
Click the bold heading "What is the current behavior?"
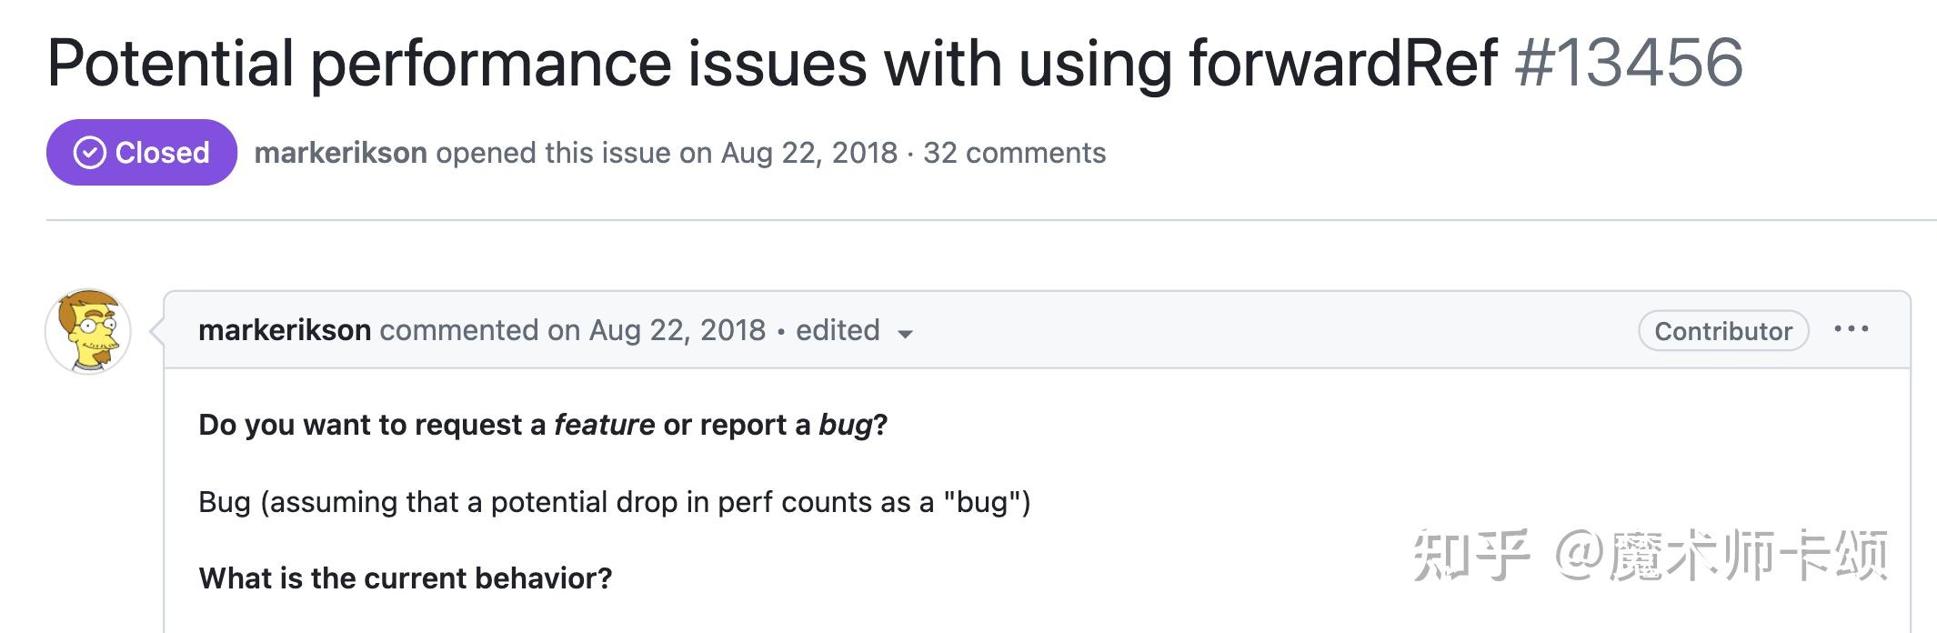pos(406,577)
